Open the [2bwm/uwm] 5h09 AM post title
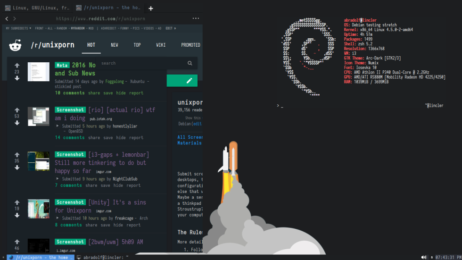 pyautogui.click(x=115, y=242)
